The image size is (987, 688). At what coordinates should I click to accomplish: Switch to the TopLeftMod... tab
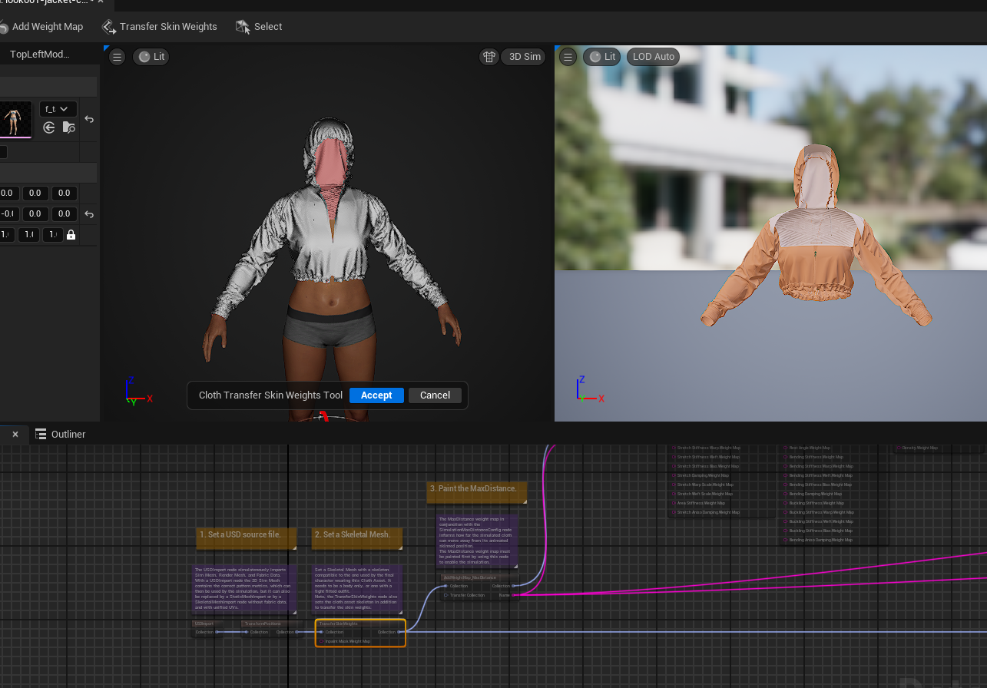pyautogui.click(x=40, y=55)
